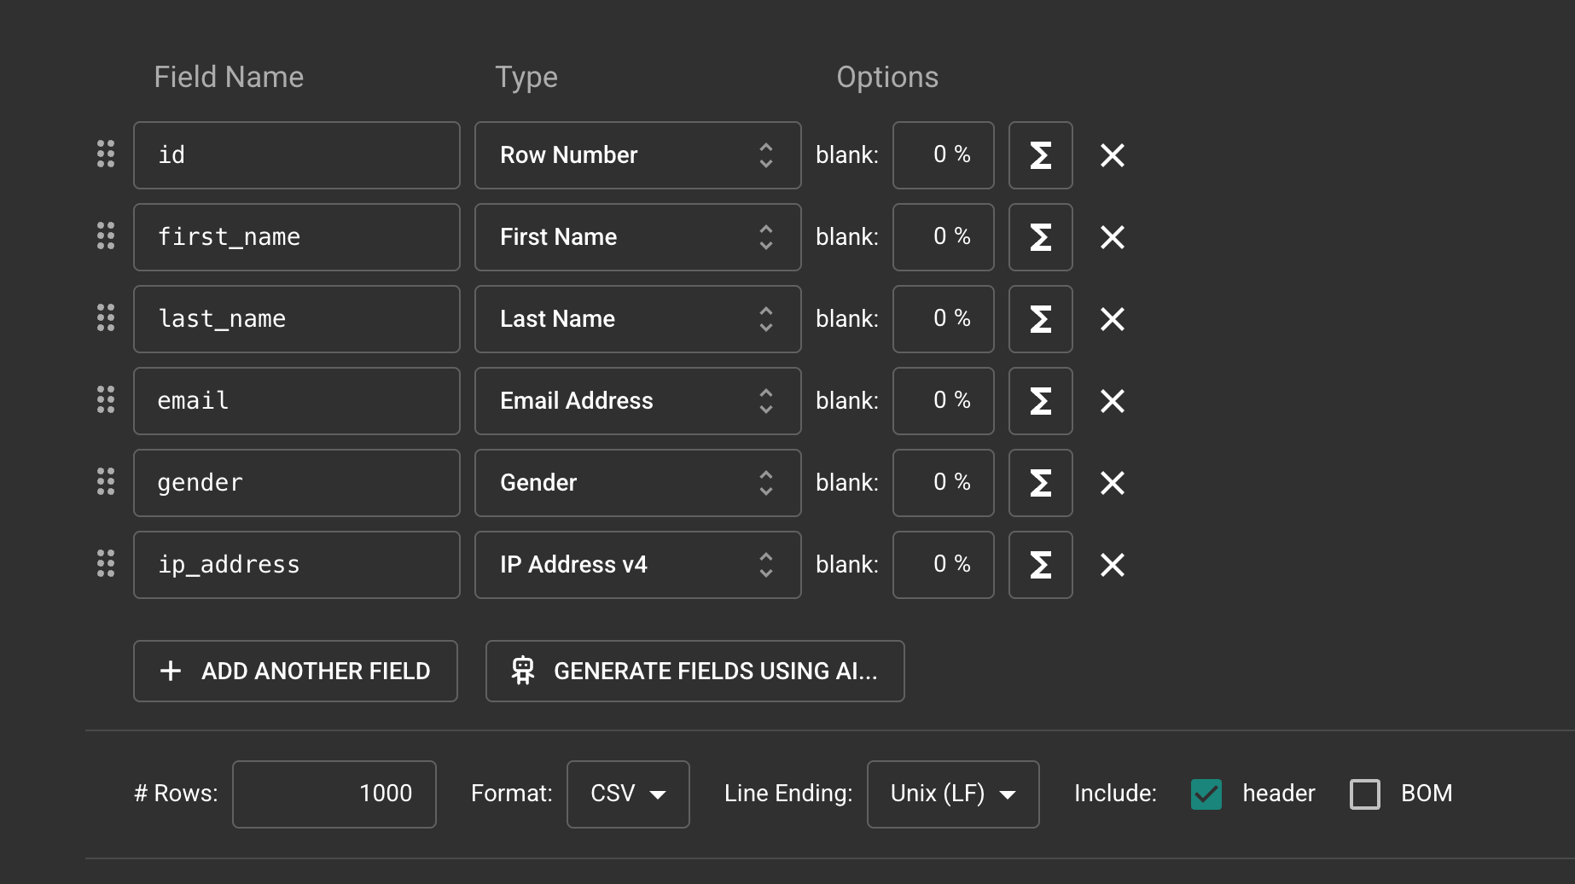Click the number of rows input field
Screen dimensions: 1575x884
point(334,794)
